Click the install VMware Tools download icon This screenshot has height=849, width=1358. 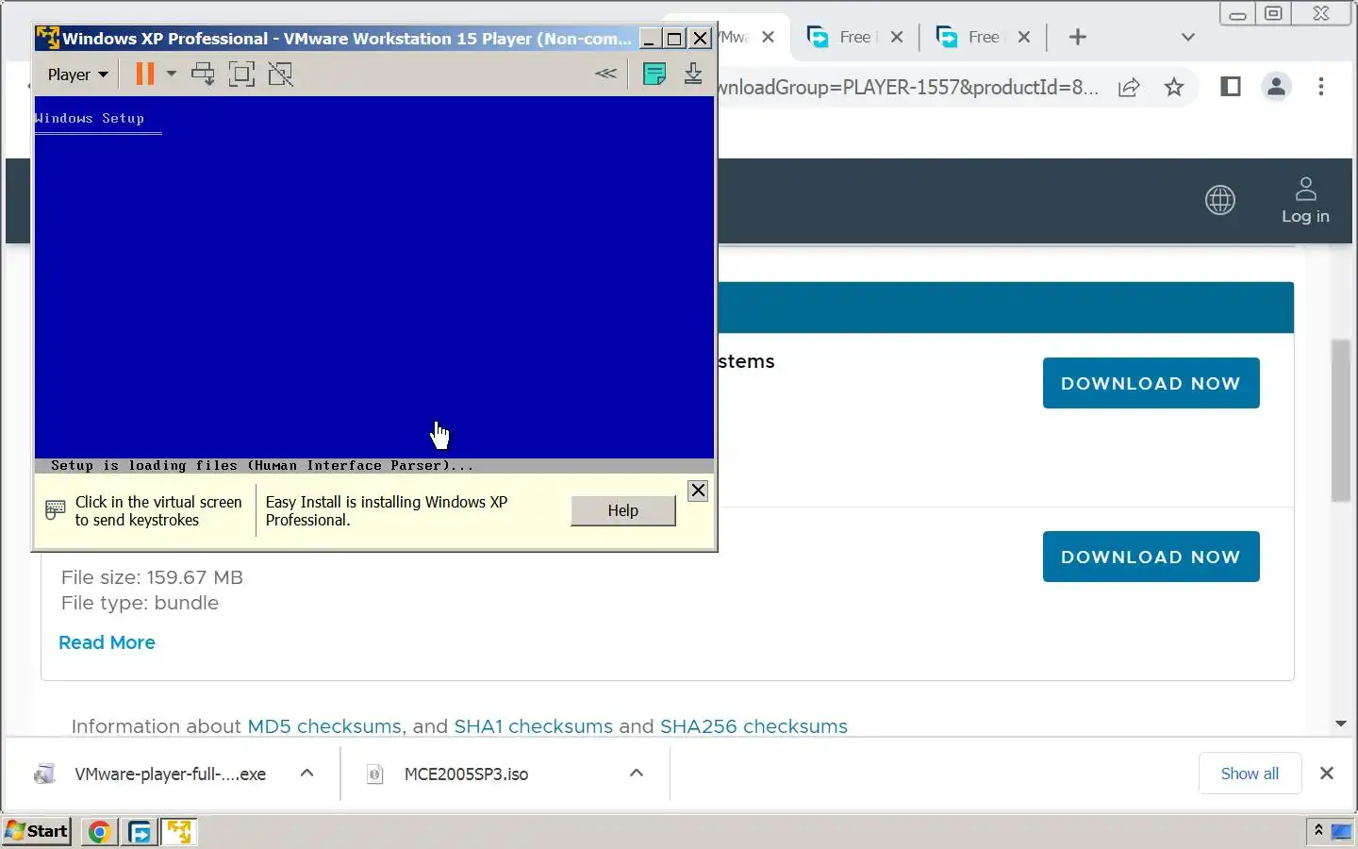pos(693,74)
